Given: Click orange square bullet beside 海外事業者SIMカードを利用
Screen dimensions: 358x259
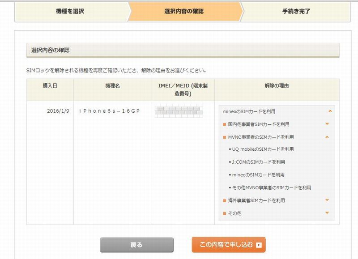Looking at the screenshot, I should point(225,201).
